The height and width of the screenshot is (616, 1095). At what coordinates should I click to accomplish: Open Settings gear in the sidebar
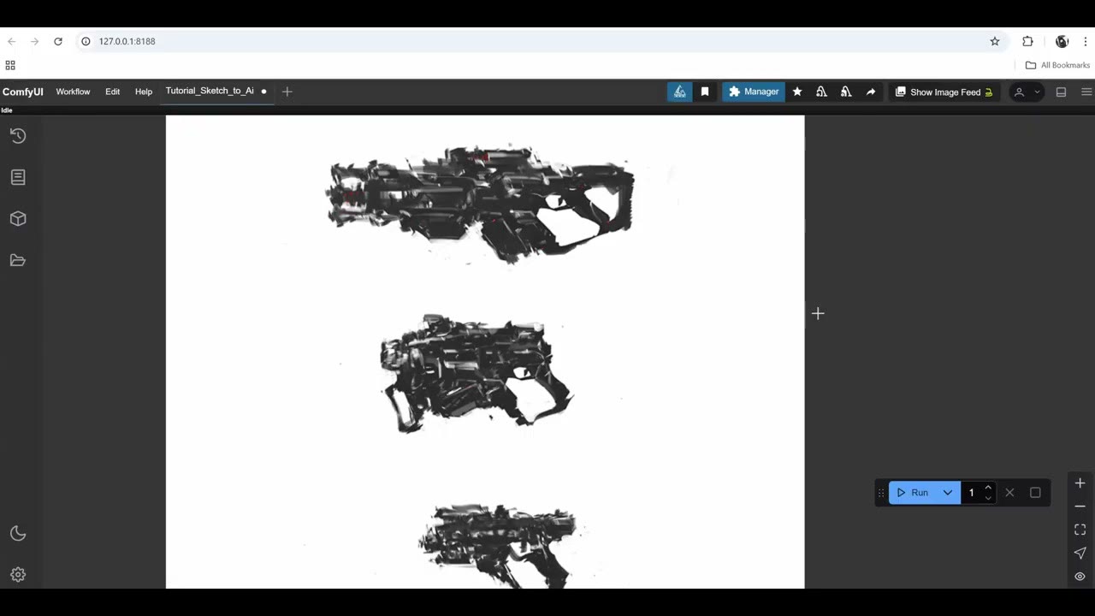[18, 575]
